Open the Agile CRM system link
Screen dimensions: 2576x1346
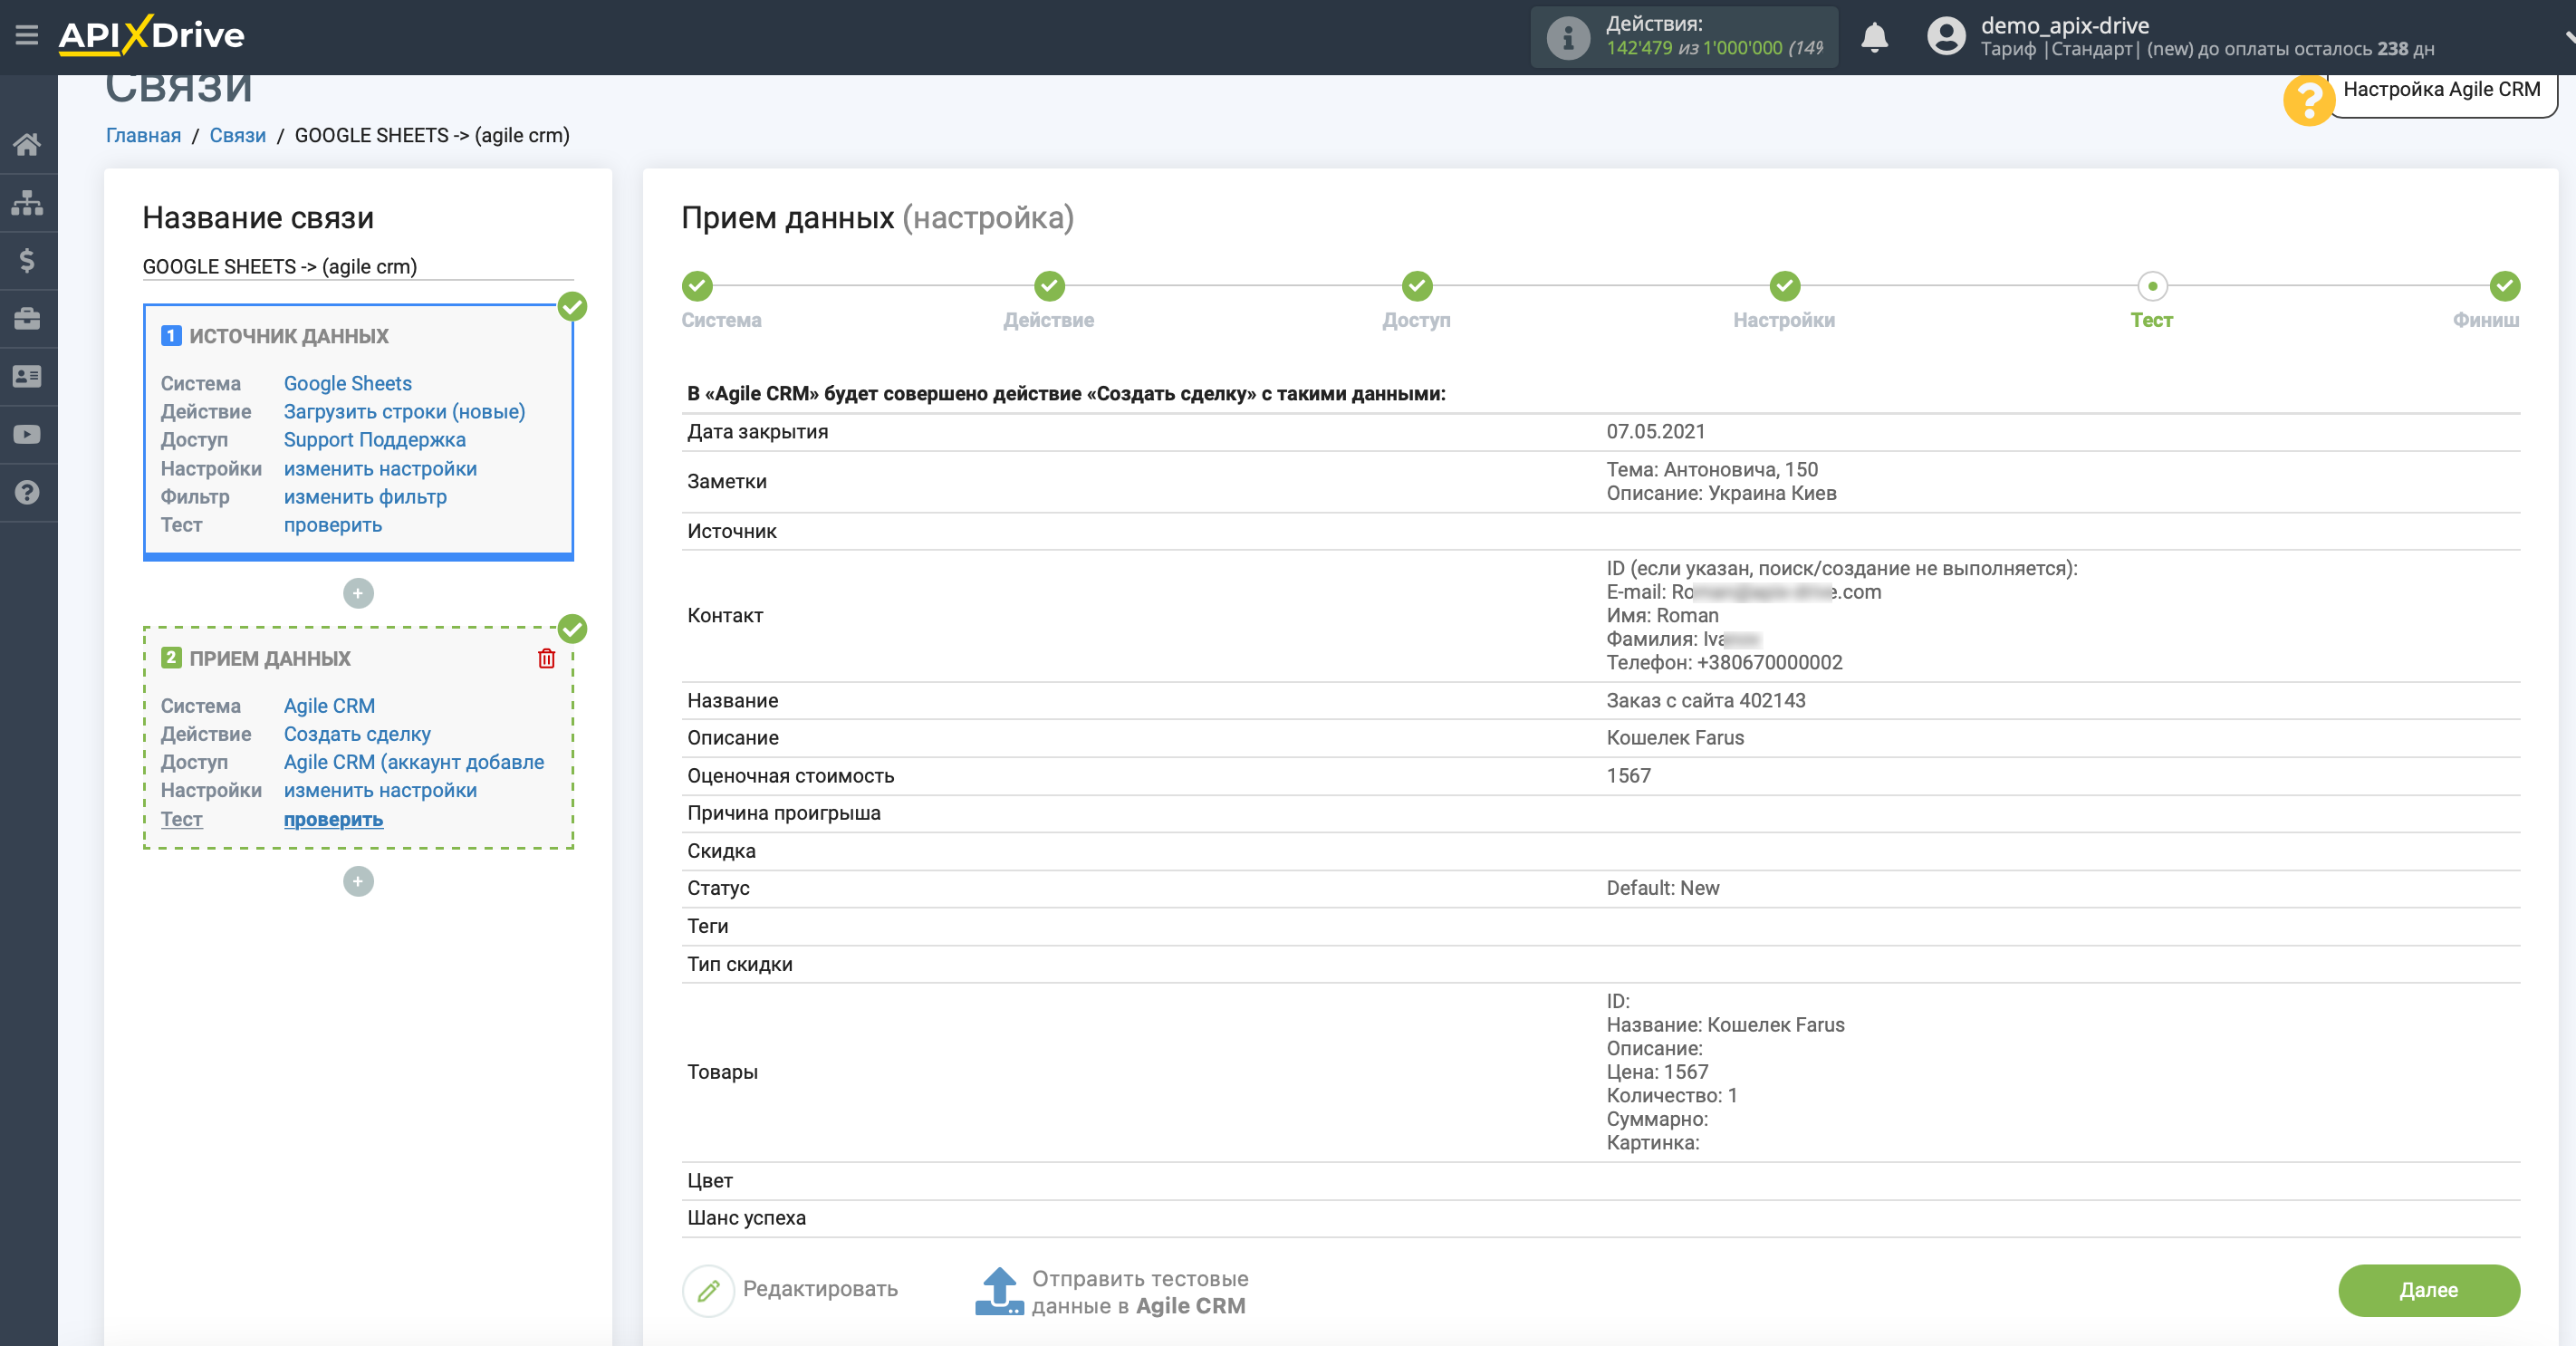(329, 706)
